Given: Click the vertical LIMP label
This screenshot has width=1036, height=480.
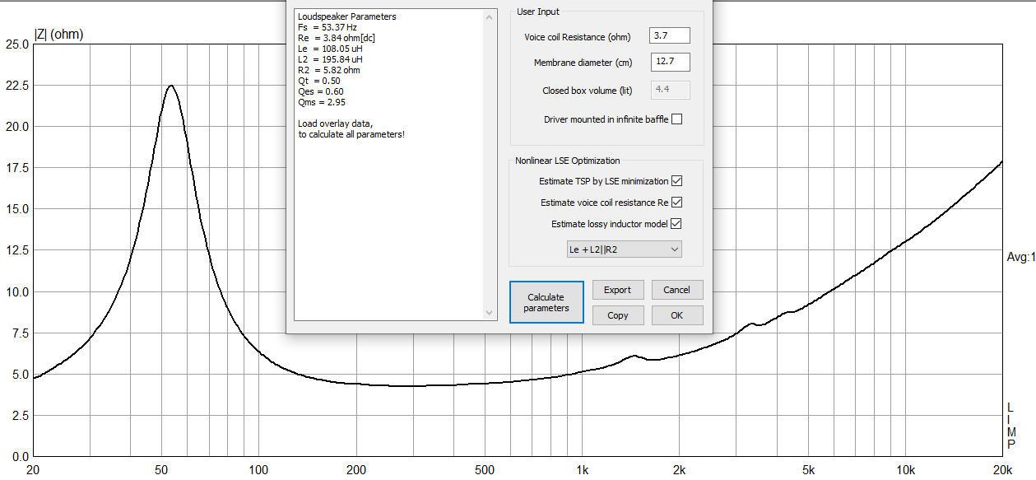Looking at the screenshot, I should (x=1011, y=426).
